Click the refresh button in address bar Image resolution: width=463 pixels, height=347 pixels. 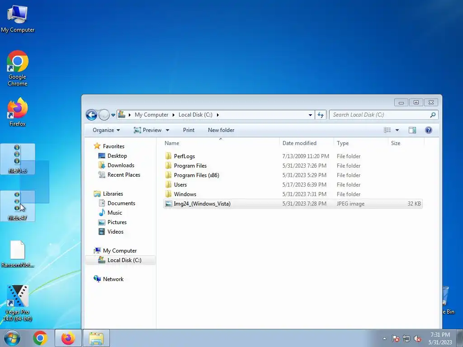pos(321,115)
